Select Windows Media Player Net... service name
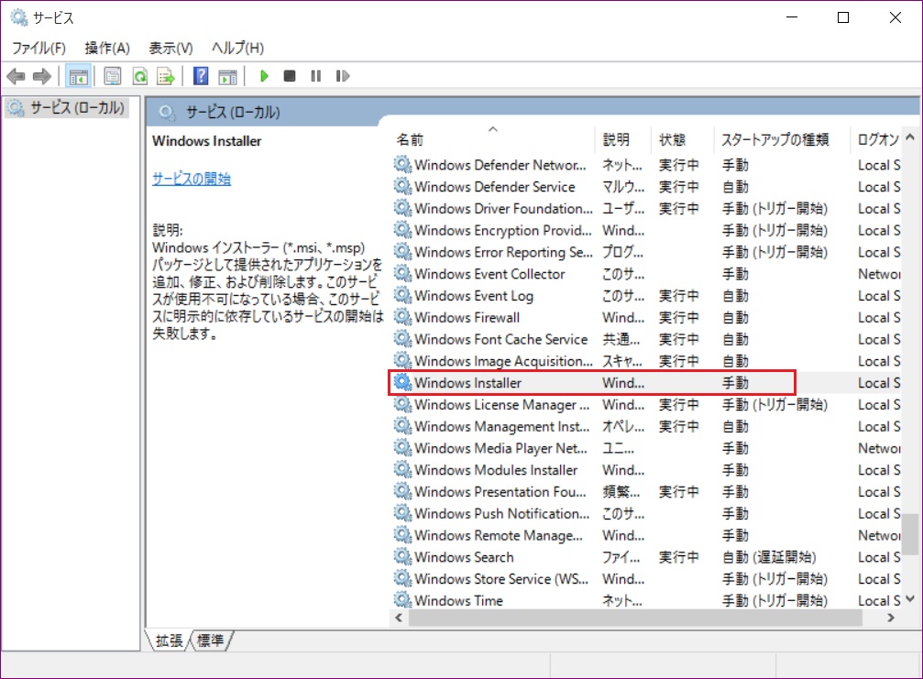923x679 pixels. point(501,448)
